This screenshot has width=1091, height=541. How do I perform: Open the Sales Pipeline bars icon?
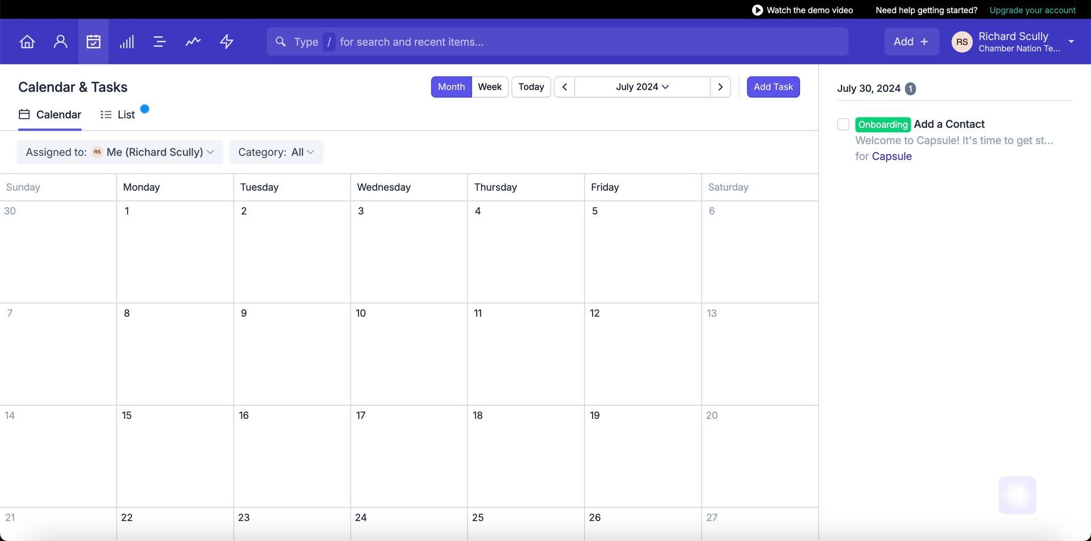pos(127,41)
